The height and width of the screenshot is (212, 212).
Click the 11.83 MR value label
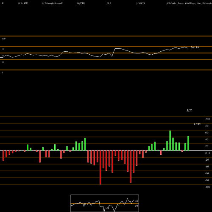pyautogui.click(x=197, y=124)
